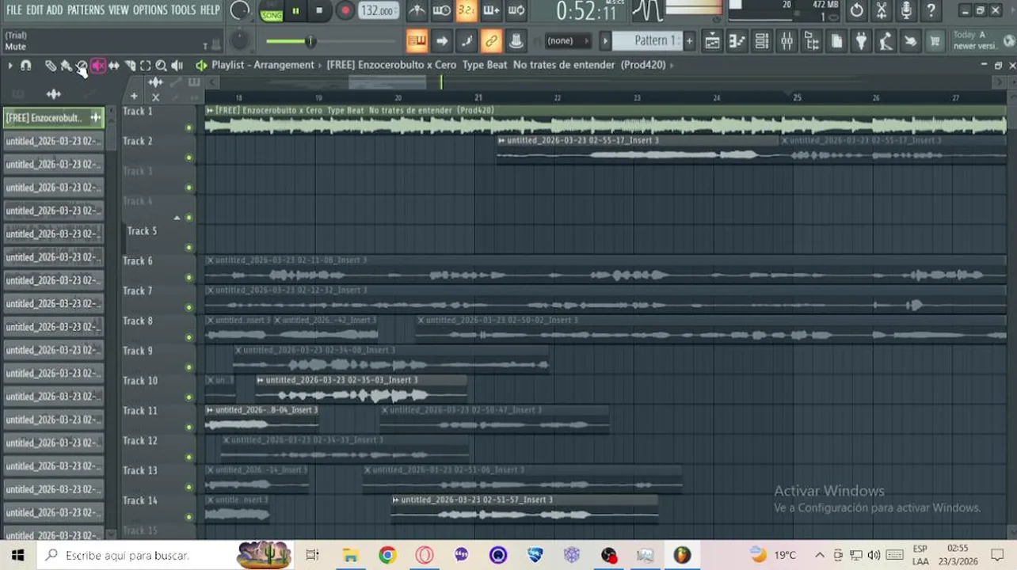Mute Track 1 with its green LED
This screenshot has width=1017, height=570.
189,128
